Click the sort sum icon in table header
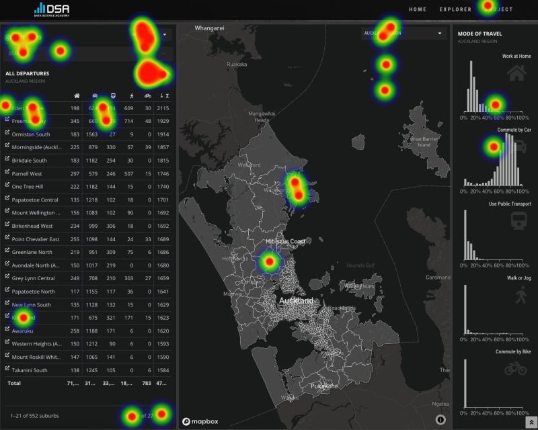538x430 pixels. click(165, 95)
